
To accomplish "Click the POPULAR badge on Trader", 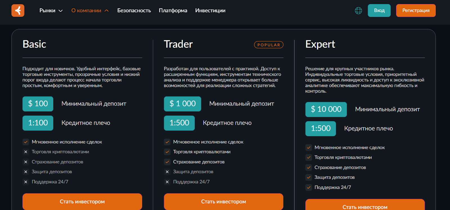I will pos(269,45).
